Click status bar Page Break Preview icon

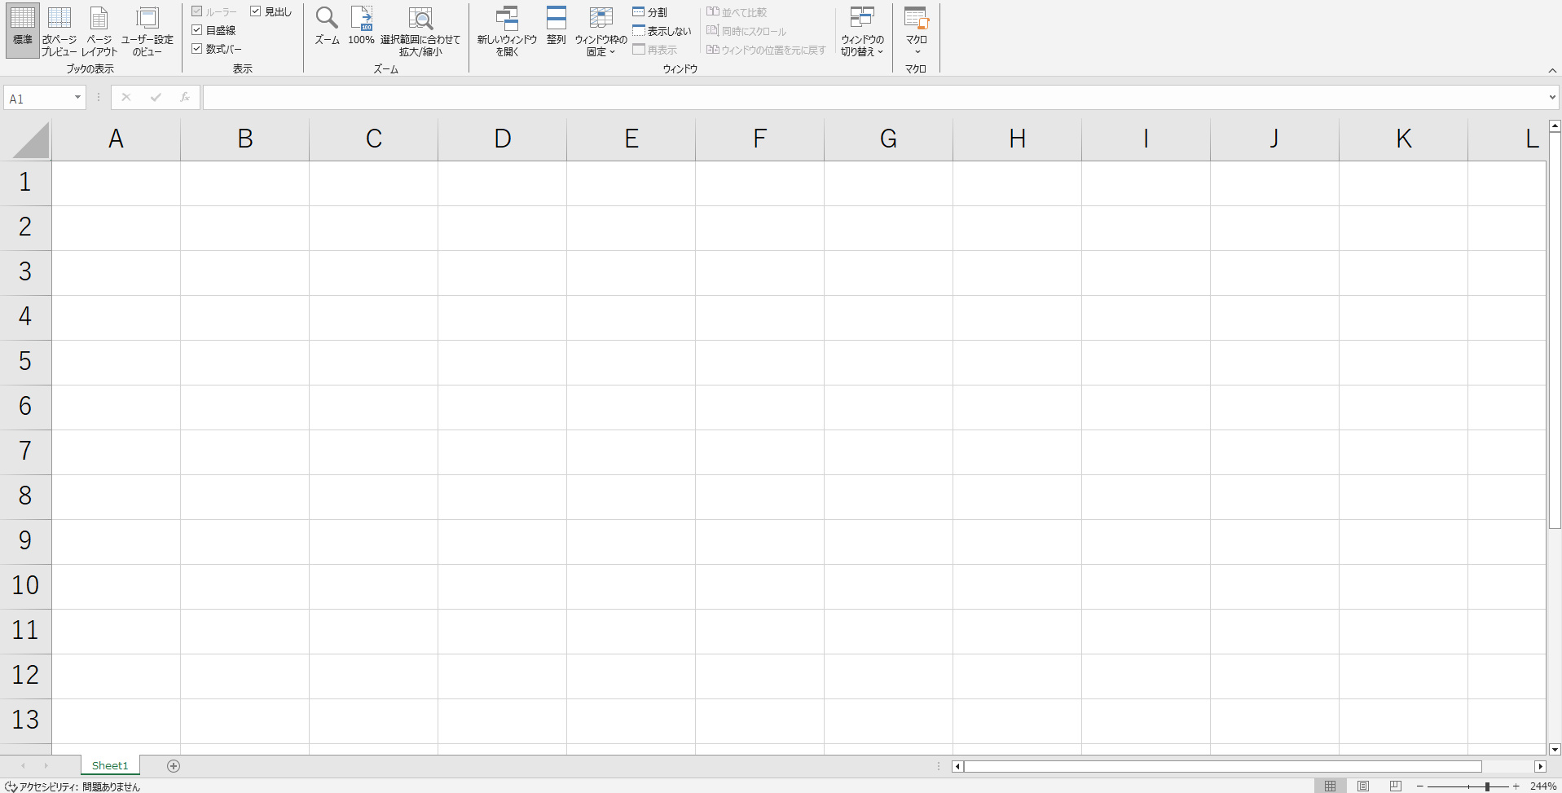pos(1395,786)
